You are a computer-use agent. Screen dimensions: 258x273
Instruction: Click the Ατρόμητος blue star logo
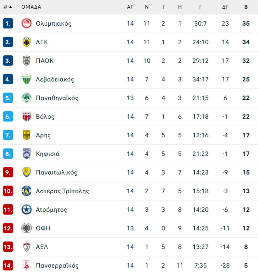(x=27, y=210)
